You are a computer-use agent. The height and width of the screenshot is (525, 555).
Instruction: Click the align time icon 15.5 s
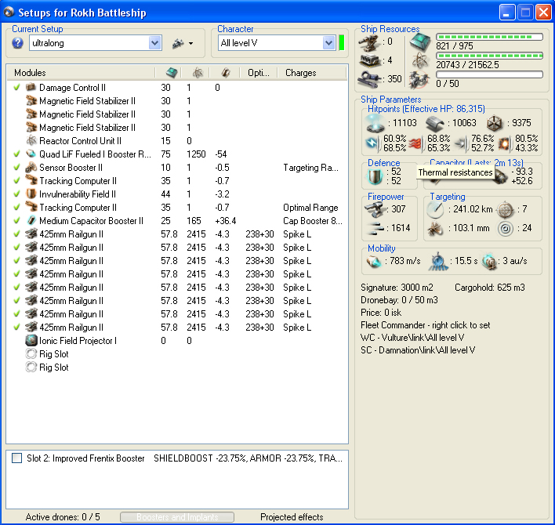click(438, 262)
